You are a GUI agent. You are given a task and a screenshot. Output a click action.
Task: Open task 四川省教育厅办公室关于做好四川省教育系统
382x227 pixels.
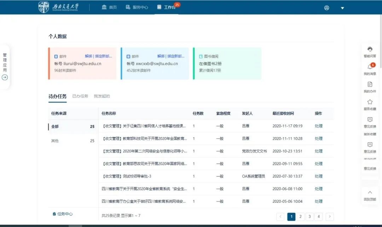pos(144,201)
